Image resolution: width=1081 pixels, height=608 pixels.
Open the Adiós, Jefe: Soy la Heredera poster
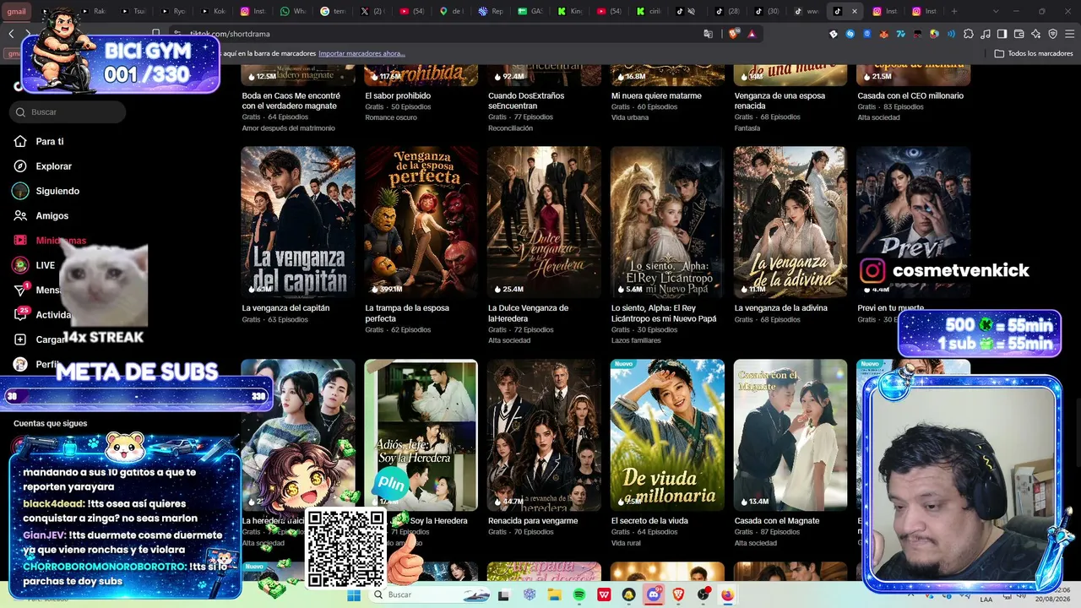[421, 435]
